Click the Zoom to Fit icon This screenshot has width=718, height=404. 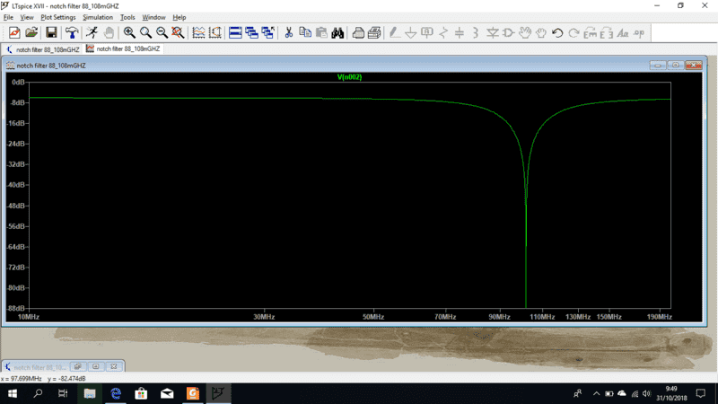point(178,33)
